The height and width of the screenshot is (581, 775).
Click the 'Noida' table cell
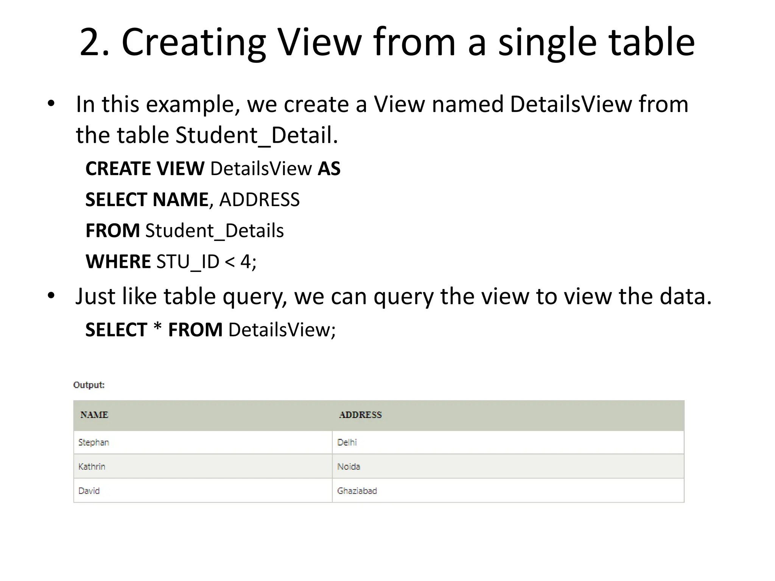[508, 466]
